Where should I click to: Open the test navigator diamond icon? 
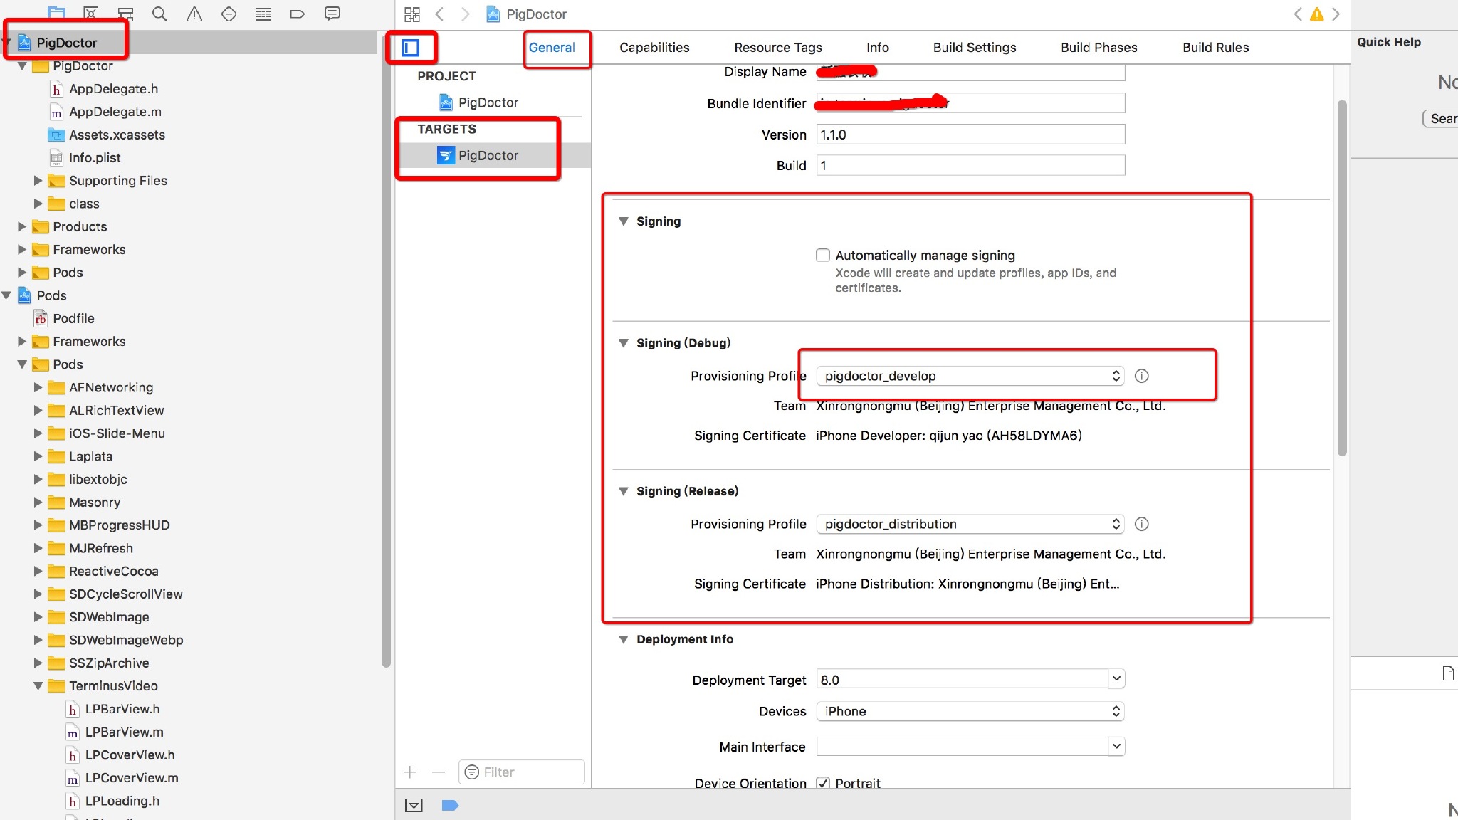click(x=229, y=14)
